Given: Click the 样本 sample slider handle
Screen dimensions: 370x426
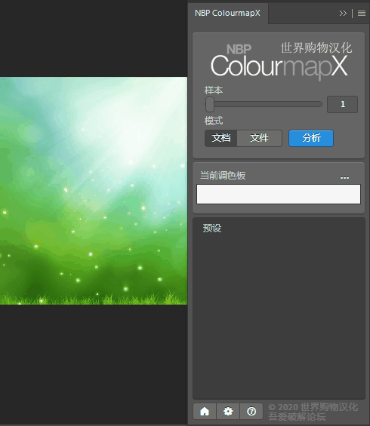Looking at the screenshot, I should 210,104.
